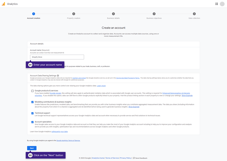Click the Send feedback icon in footer

[x=134, y=158]
